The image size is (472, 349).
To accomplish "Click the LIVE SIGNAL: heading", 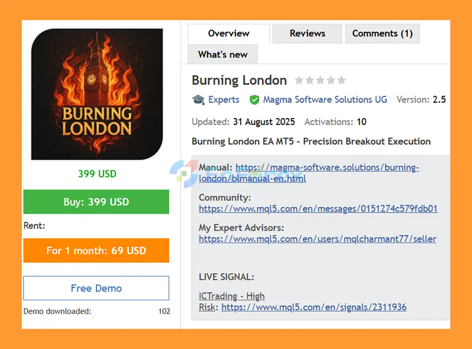I will (x=226, y=277).
